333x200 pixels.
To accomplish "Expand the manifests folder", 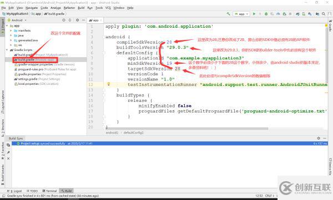I will [11, 31].
